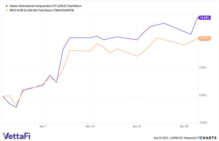Click the Nov 21 date label
Viewport: 219px width, 141px height.
137,127
